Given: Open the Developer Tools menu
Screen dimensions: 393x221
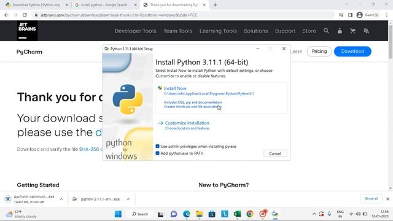Looking at the screenshot, I should (x=135, y=31).
